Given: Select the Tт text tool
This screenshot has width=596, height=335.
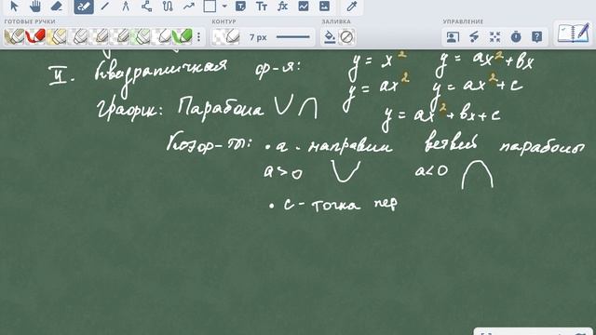Looking at the screenshot, I should pos(262,7).
